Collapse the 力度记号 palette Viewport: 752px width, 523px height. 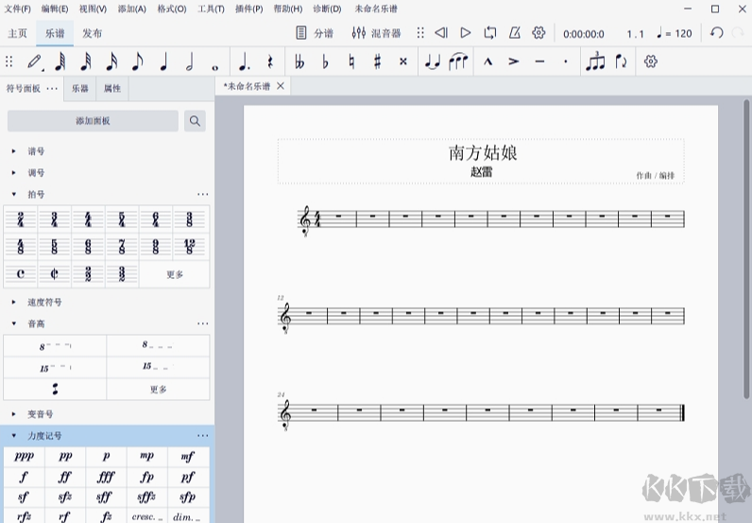pos(14,436)
